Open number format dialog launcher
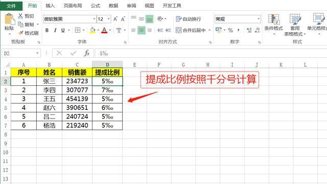The image size is (327, 184). coord(259,42)
